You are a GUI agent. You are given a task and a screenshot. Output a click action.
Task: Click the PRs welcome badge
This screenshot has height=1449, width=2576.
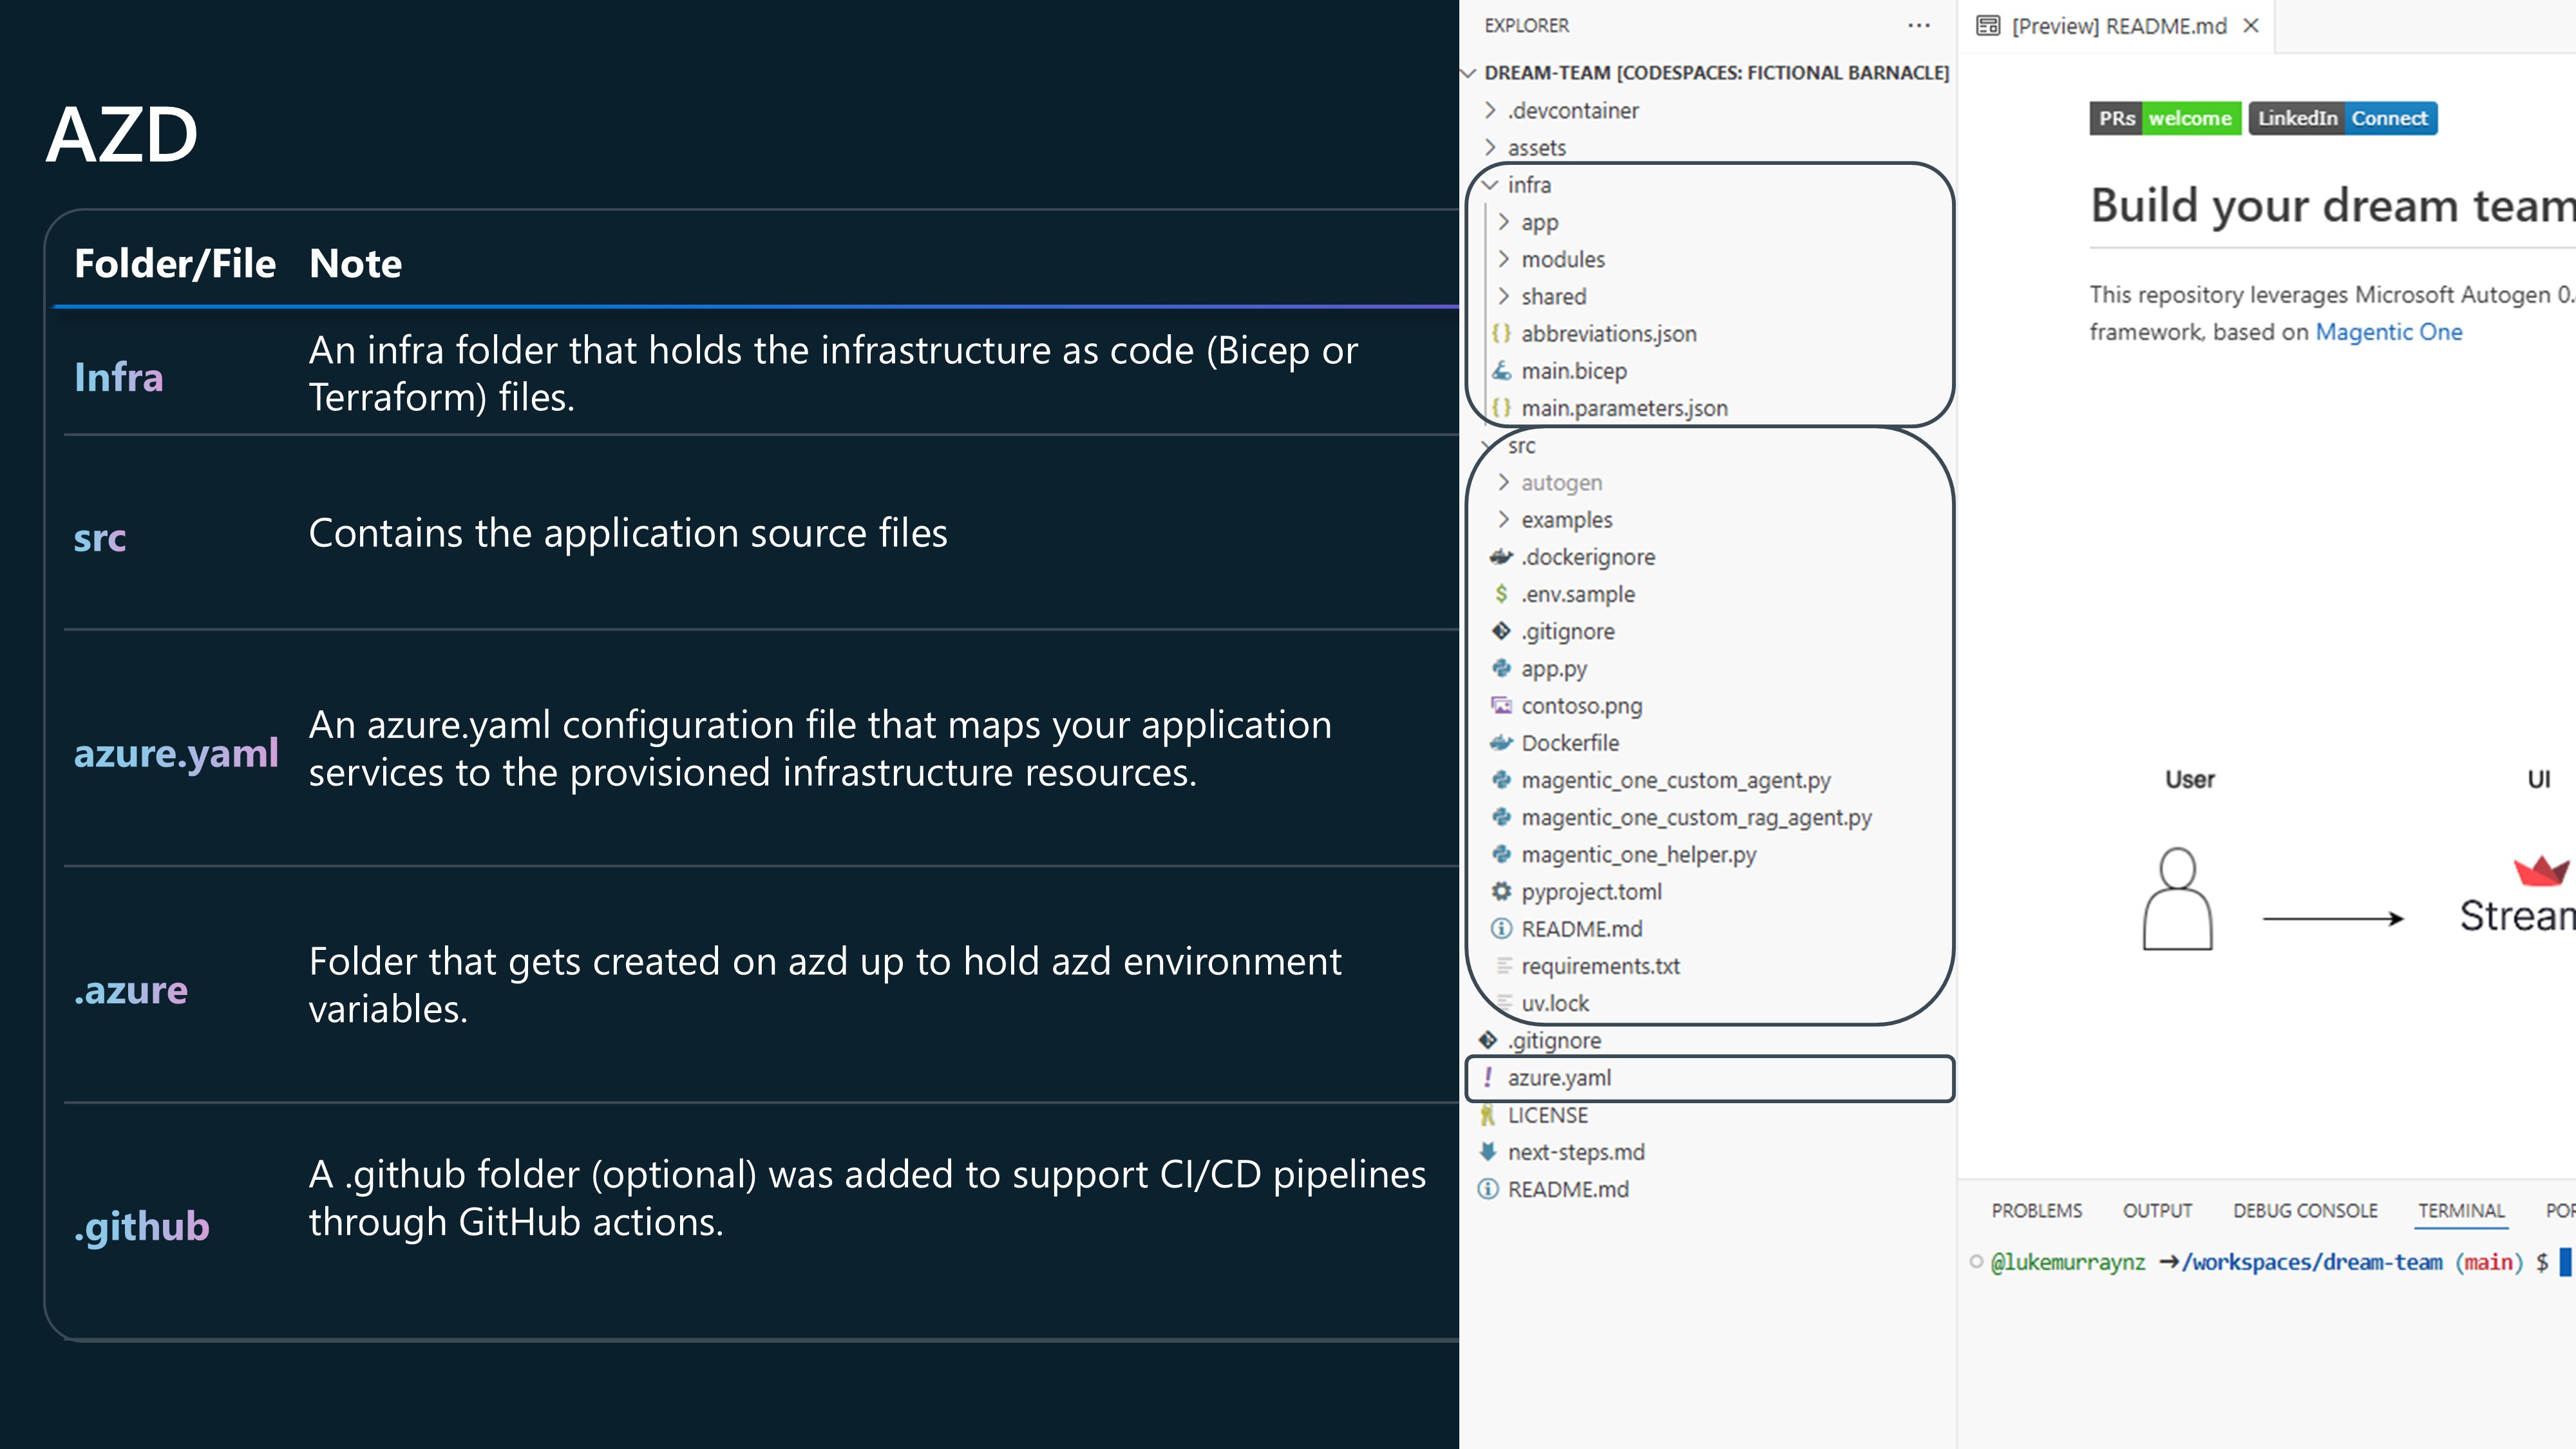point(2165,118)
